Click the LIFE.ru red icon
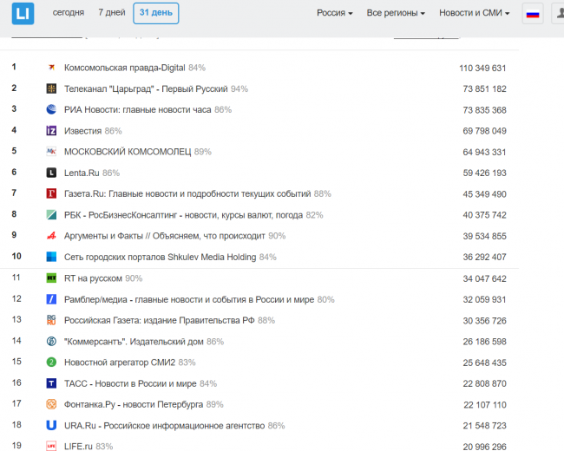This screenshot has width=564, height=451. pyautogui.click(x=51, y=446)
